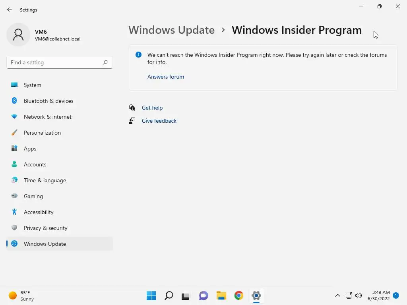The width and height of the screenshot is (407, 305).
Task: Click the Privacy shield icon
Action: [x=14, y=228]
